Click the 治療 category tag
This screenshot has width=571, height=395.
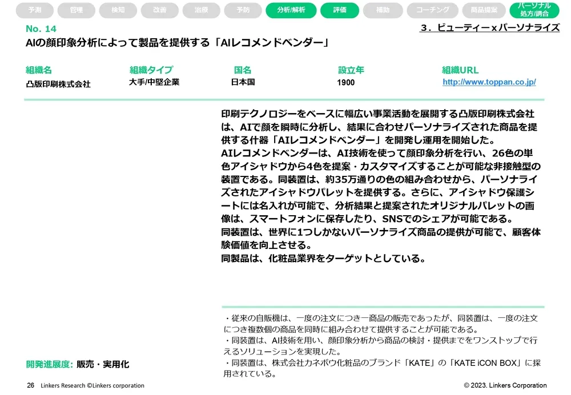coord(202,10)
